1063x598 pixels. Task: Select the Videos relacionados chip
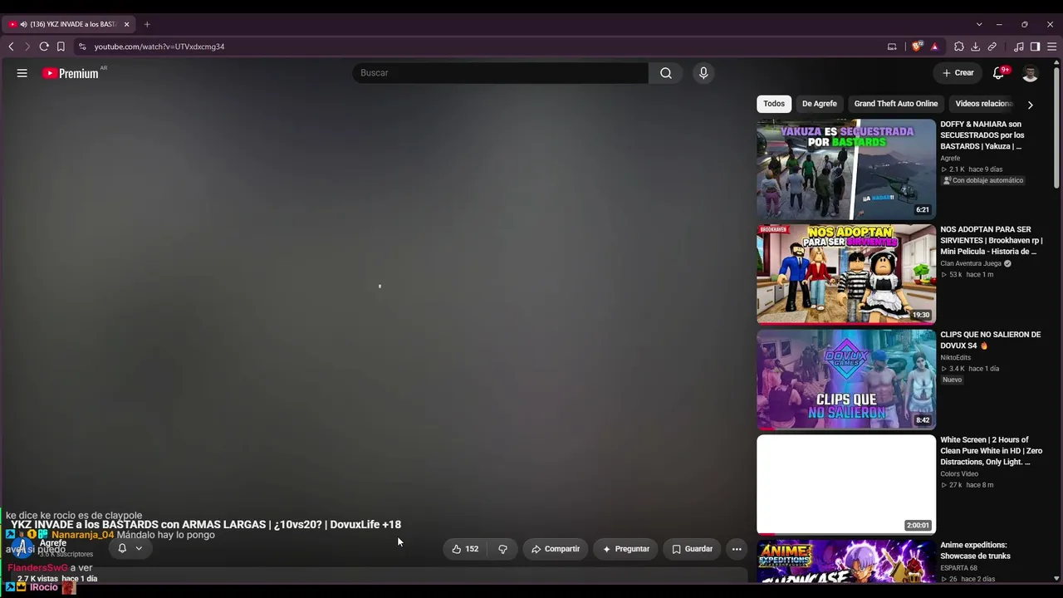click(984, 104)
